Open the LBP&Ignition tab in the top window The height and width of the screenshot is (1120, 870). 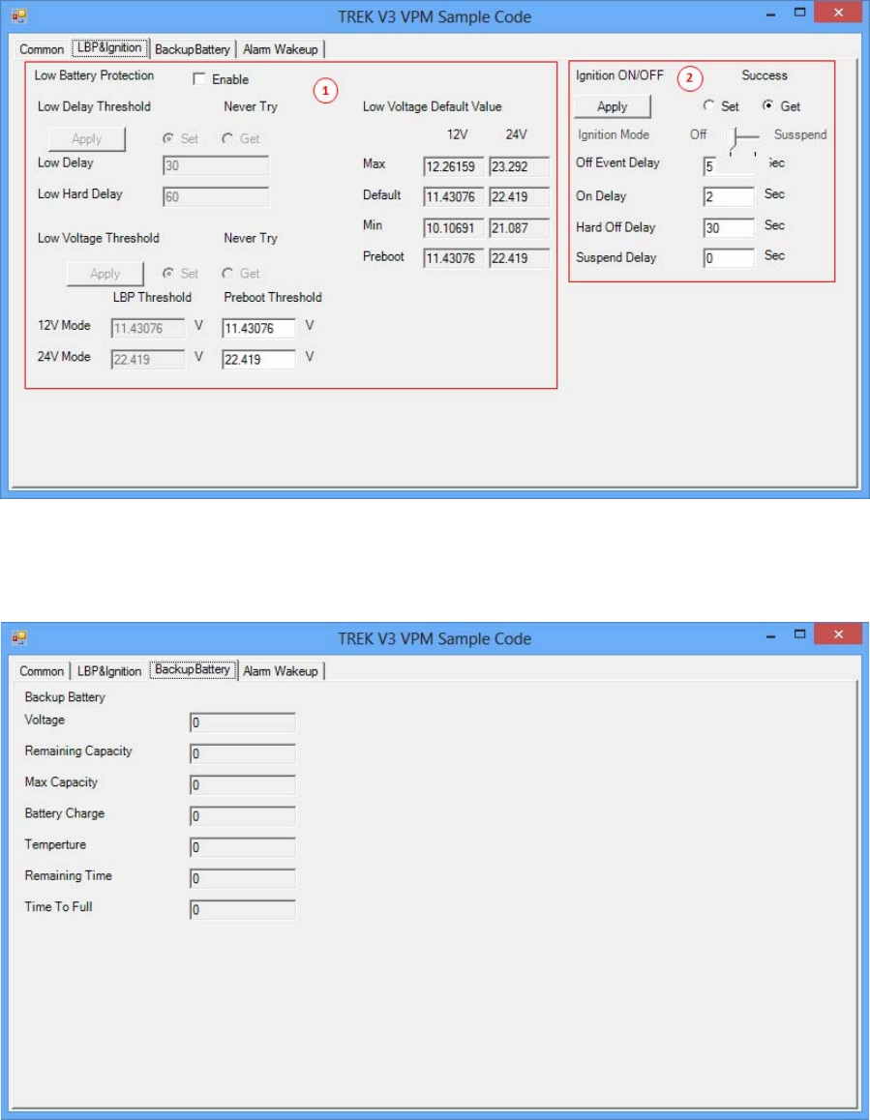click(109, 47)
